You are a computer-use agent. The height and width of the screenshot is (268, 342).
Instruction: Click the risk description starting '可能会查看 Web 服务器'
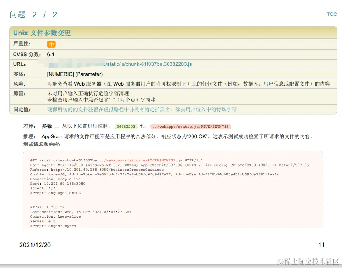[x=188, y=84]
